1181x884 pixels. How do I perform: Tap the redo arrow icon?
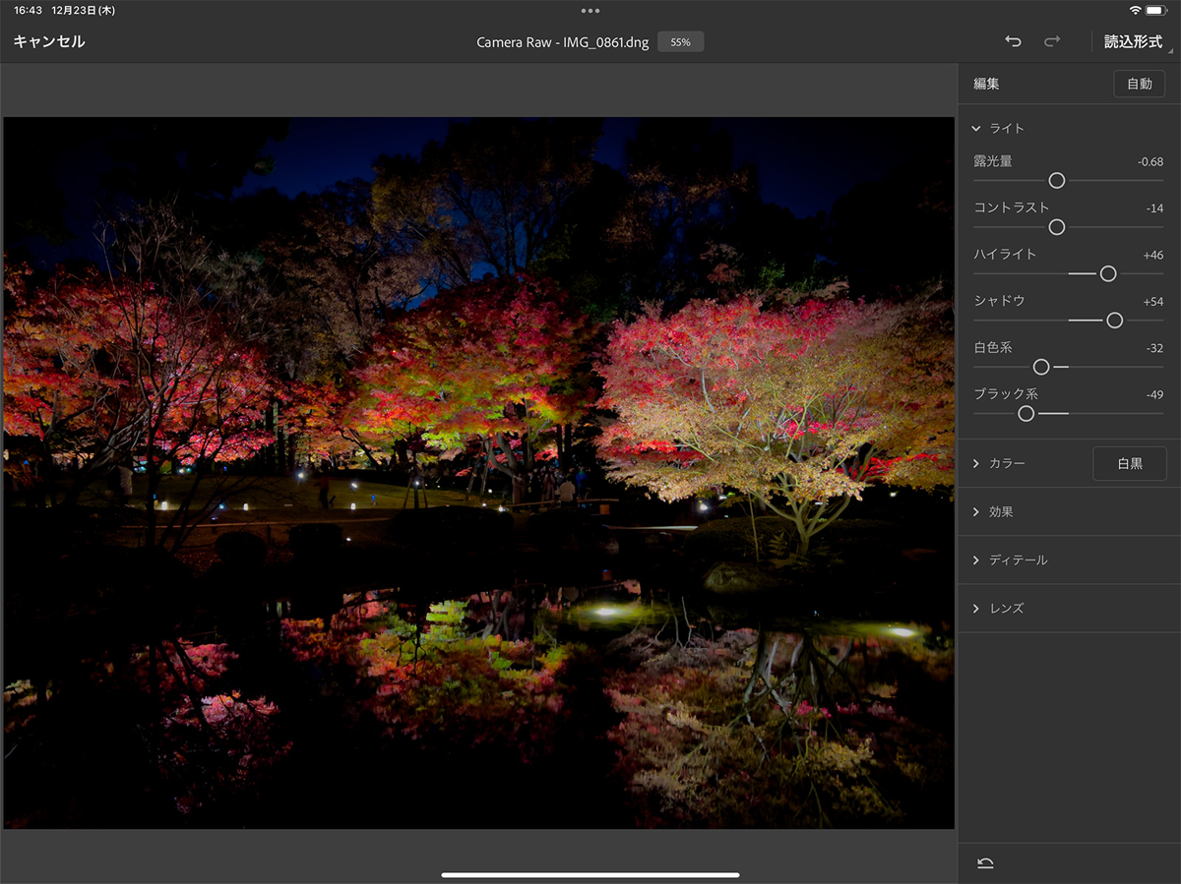pyautogui.click(x=1052, y=41)
